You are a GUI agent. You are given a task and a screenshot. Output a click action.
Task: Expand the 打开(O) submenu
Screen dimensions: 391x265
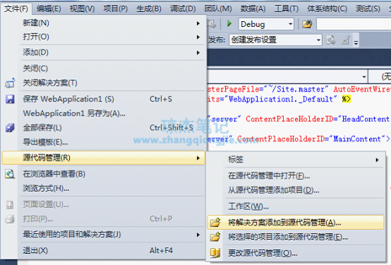pyautogui.click(x=198, y=37)
